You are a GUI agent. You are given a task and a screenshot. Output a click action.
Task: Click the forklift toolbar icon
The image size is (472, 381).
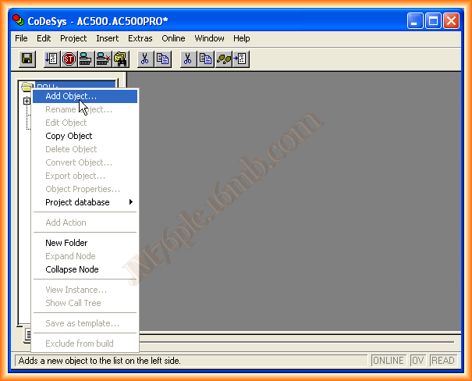click(x=120, y=59)
